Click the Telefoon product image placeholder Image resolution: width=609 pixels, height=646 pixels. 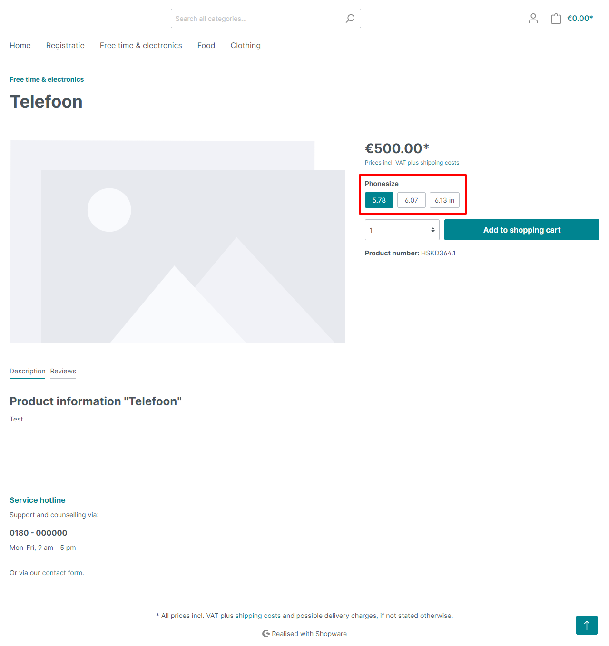pyautogui.click(x=177, y=242)
